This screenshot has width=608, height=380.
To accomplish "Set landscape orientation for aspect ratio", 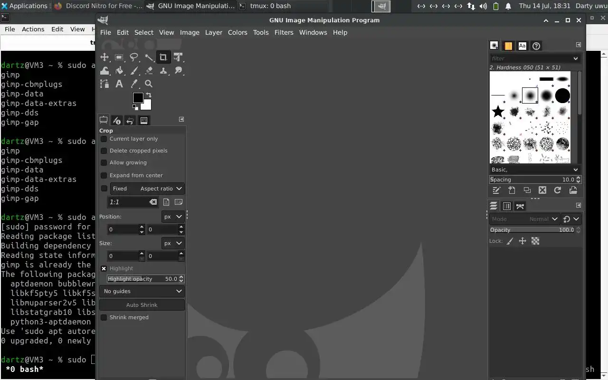I will [x=179, y=202].
